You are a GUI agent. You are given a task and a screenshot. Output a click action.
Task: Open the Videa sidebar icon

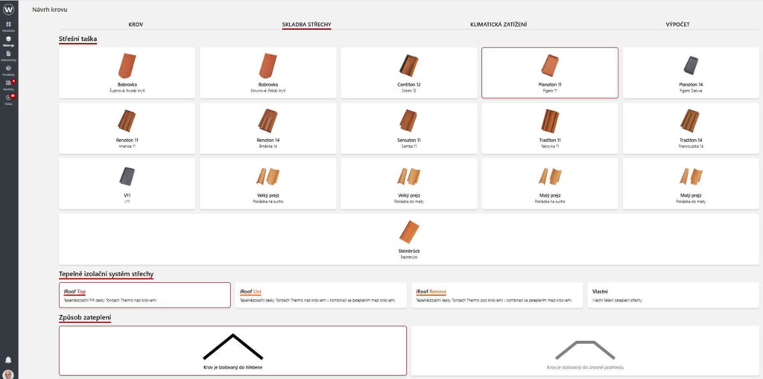click(x=8, y=98)
